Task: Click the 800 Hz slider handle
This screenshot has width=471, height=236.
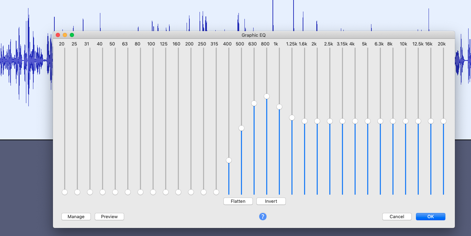Action: tap(267, 96)
